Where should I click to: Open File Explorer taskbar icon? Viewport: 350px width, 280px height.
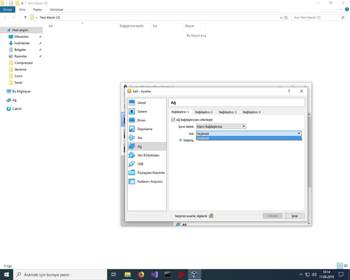click(x=128, y=275)
